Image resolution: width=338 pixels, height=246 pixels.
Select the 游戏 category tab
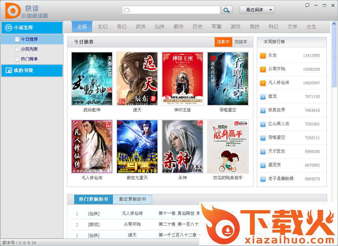[x=235, y=27]
